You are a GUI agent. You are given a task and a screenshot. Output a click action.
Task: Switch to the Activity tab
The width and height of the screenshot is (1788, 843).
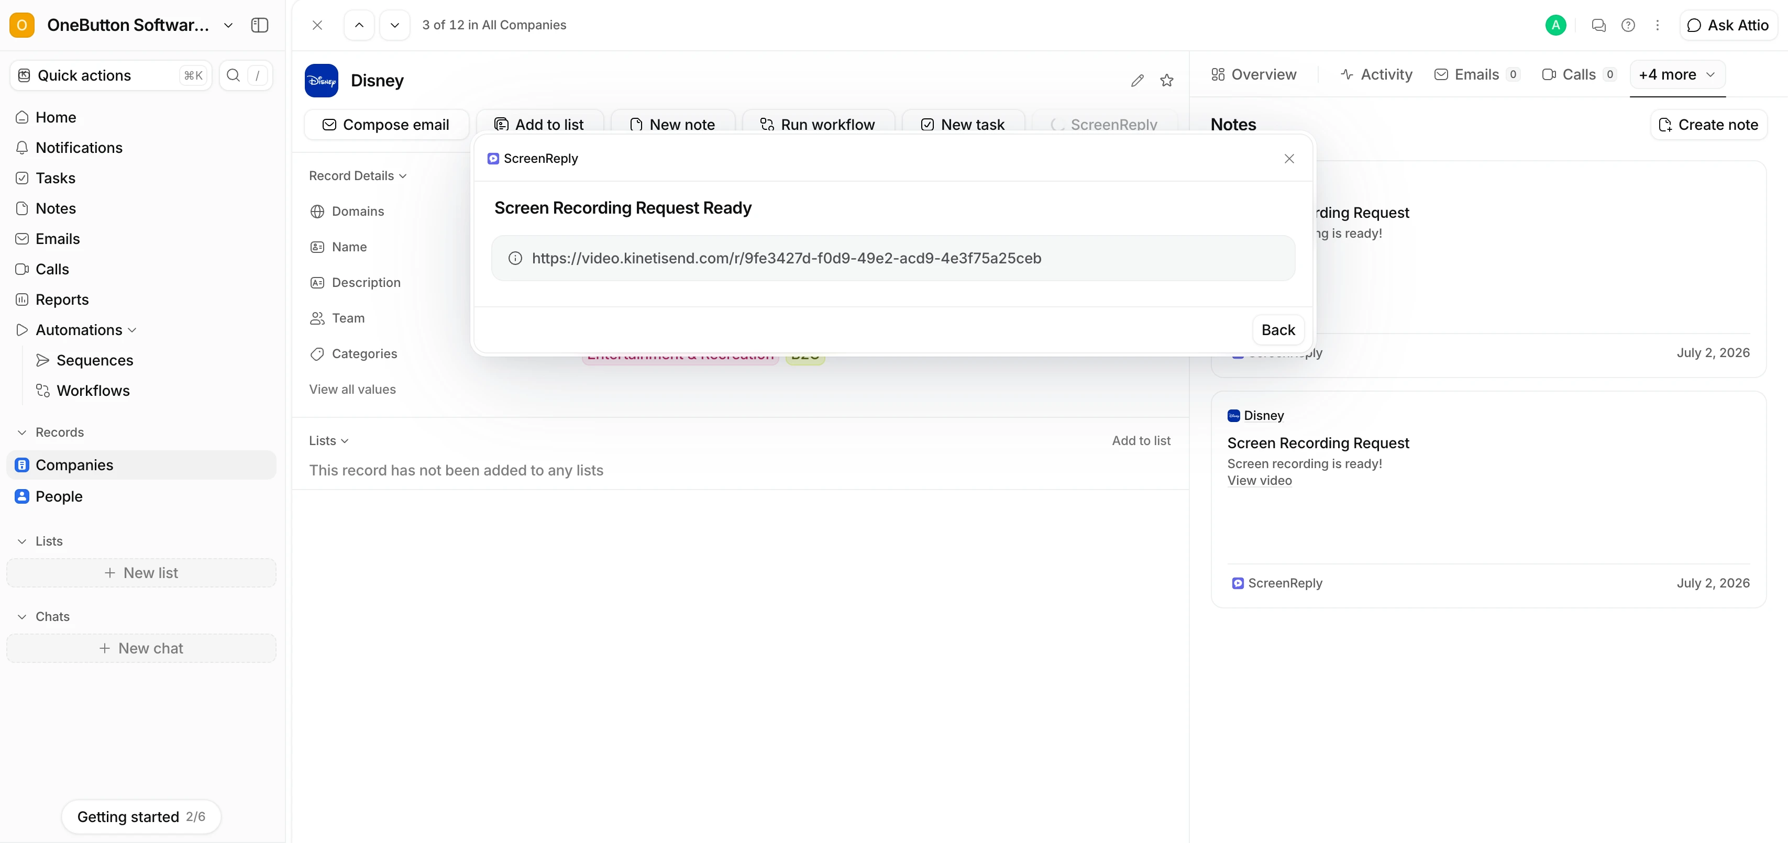pos(1376,74)
